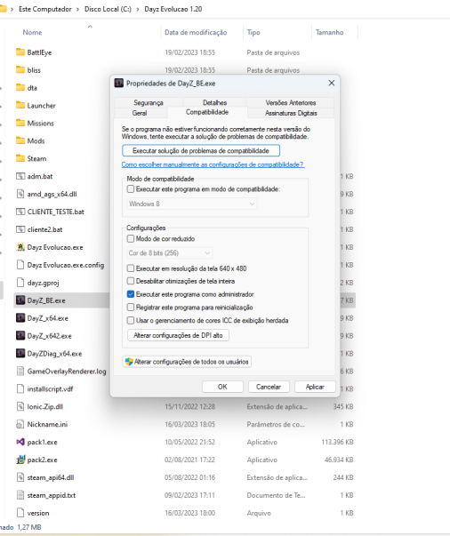450x536 pixels.
Task: Click the adm.bat file icon
Action: tap(20, 176)
